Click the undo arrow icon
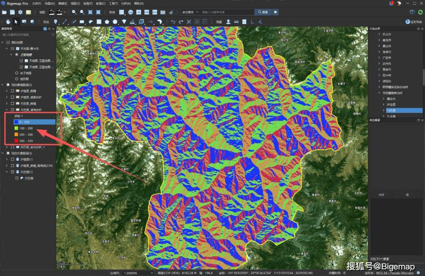 tap(173, 22)
